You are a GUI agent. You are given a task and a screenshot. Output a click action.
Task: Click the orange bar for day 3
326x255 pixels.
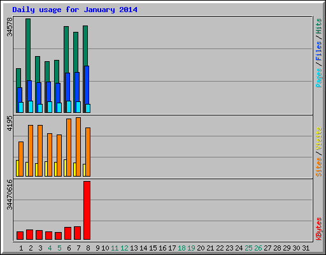pos(40,150)
